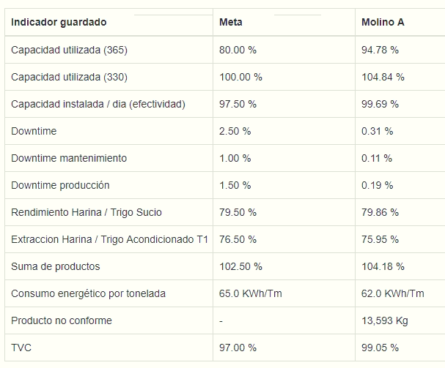Click the 'Downtime mantenimiento' row label
445x368 pixels.
pos(69,158)
